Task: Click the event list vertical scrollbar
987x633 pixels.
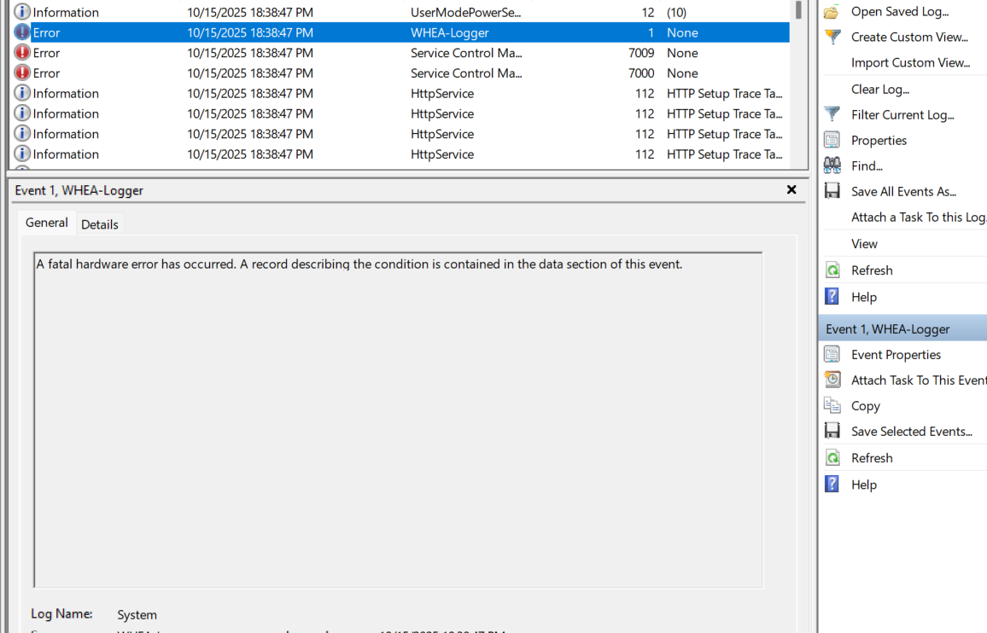Action: click(798, 85)
